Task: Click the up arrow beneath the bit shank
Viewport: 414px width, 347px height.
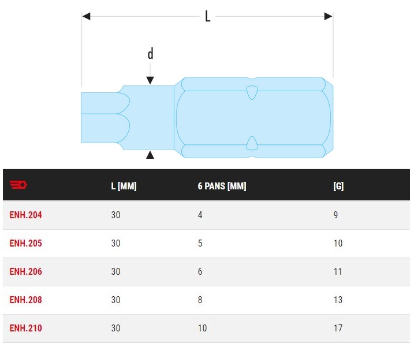Action: tap(150, 155)
